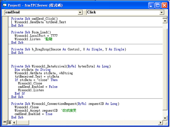Click the vertical scrollbar up arrow
Image resolution: width=170 pixels, height=127 pixels.
coord(165,21)
